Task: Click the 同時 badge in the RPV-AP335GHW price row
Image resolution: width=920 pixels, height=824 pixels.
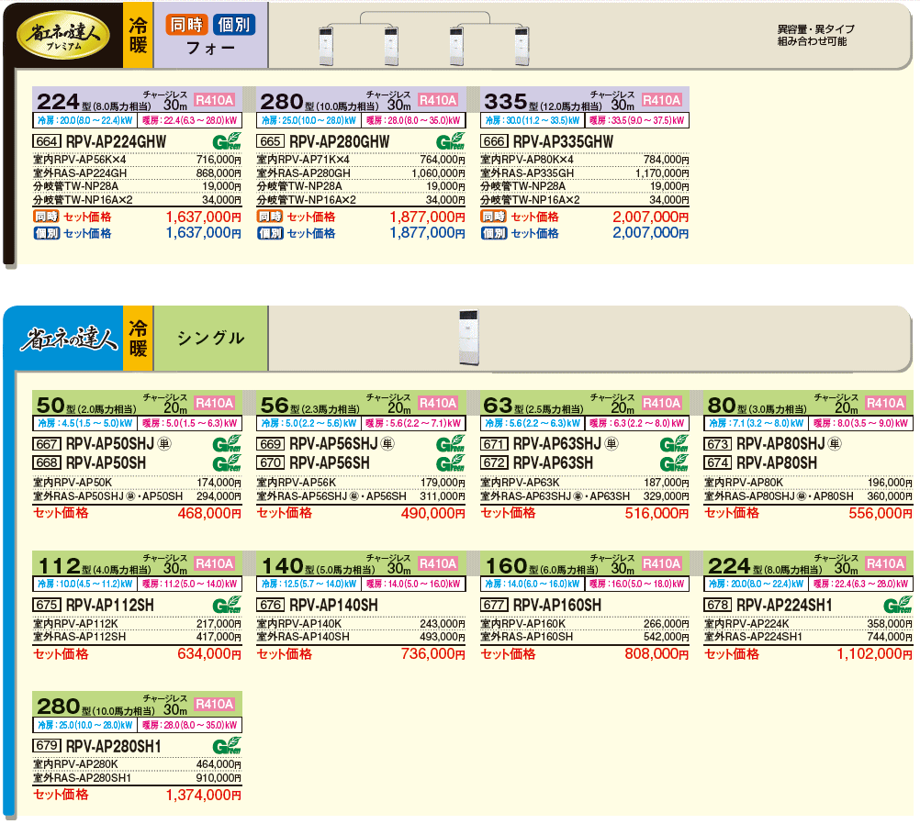Action: point(493,217)
